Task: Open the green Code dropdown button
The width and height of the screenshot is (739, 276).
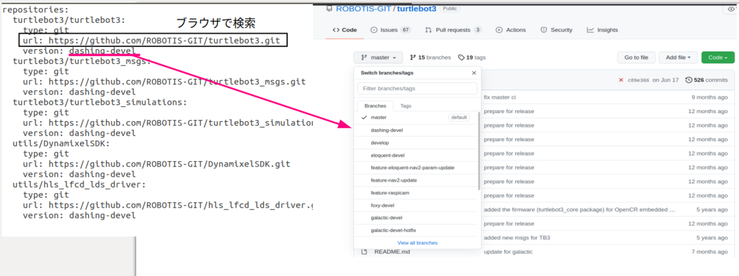Action: click(718, 57)
